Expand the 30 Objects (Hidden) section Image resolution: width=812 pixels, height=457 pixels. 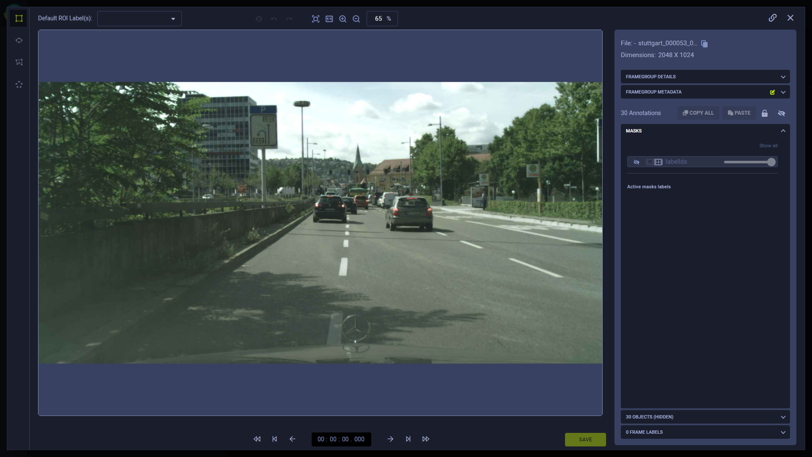click(x=783, y=417)
